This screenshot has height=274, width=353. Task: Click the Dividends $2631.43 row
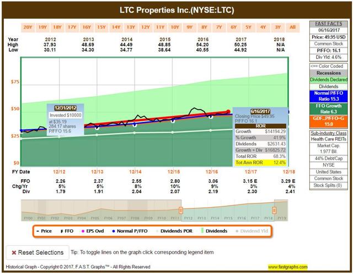point(260,144)
